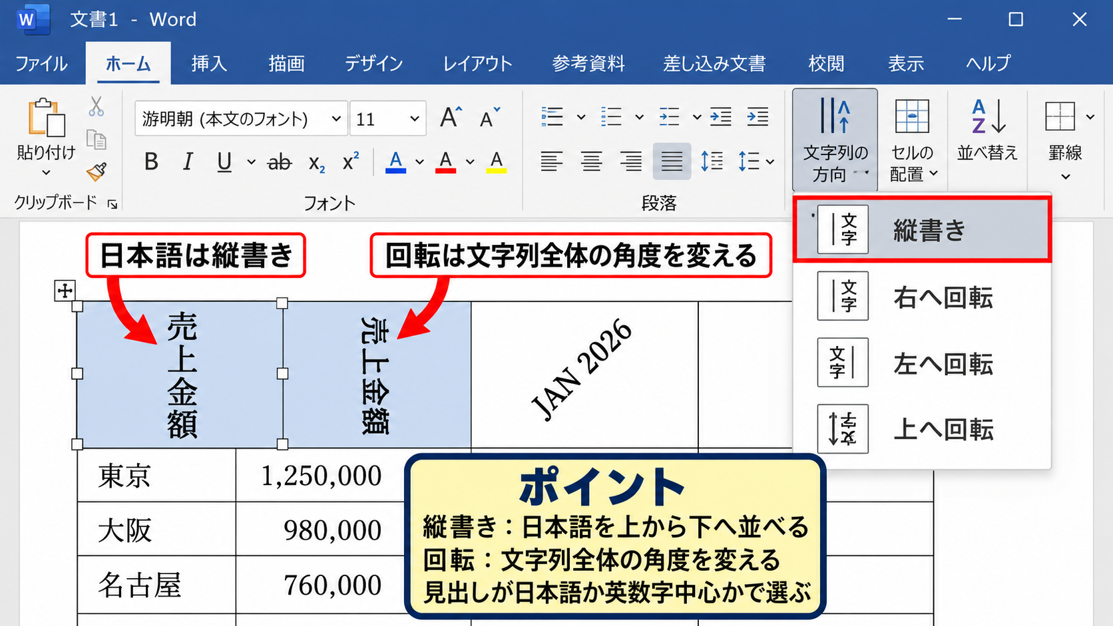
Task: Toggle subscript formatting
Action: point(317,163)
